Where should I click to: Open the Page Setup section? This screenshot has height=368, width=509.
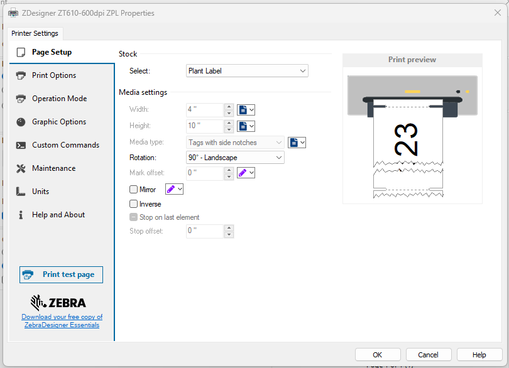62,52
